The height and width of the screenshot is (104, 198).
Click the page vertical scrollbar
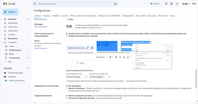point(196,79)
